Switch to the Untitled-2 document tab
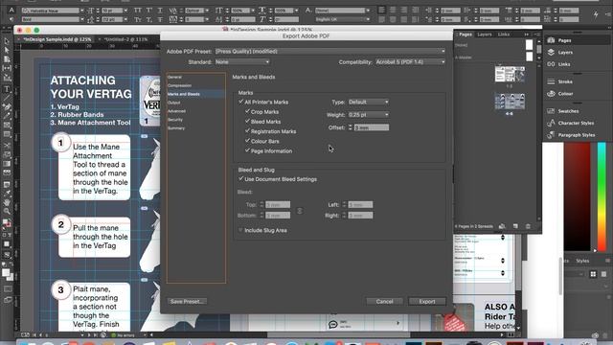 pos(125,39)
